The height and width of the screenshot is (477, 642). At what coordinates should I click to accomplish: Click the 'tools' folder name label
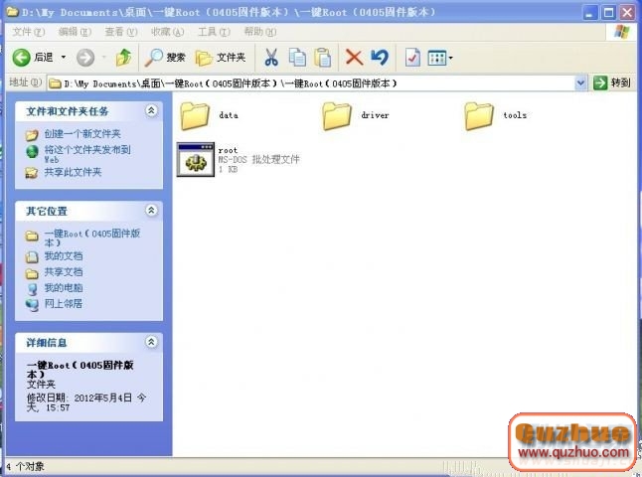point(515,115)
